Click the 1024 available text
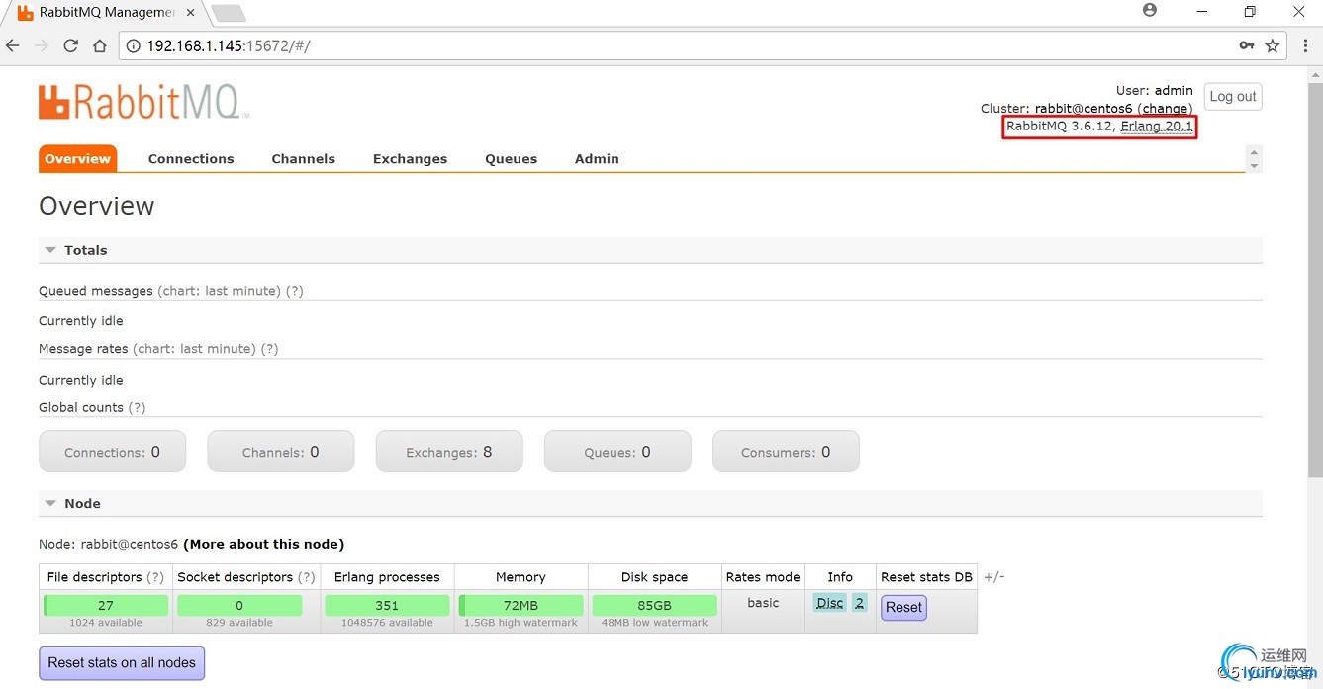The width and height of the screenshot is (1323, 689). (105, 623)
